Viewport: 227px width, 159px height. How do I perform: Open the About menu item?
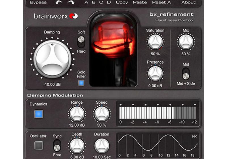(188, 3)
